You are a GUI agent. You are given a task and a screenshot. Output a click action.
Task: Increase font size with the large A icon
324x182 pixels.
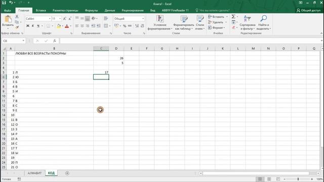(x=65, y=19)
